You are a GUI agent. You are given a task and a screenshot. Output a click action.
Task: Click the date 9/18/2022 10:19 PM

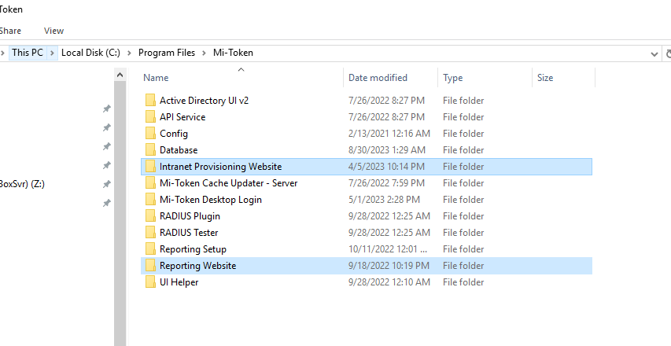(x=389, y=266)
